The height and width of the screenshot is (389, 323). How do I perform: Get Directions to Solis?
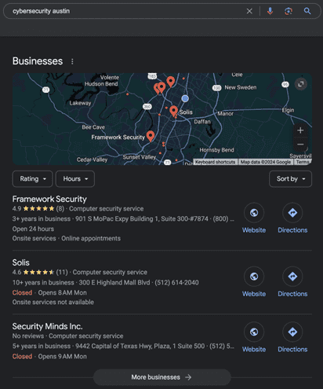(x=292, y=277)
